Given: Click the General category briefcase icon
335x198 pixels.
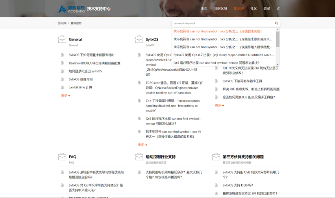Looking at the screenshot, I should coord(62,39).
